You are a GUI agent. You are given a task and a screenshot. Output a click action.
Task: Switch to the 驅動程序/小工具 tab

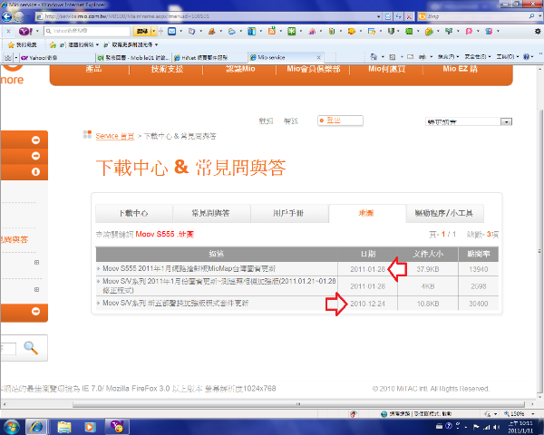[444, 213]
